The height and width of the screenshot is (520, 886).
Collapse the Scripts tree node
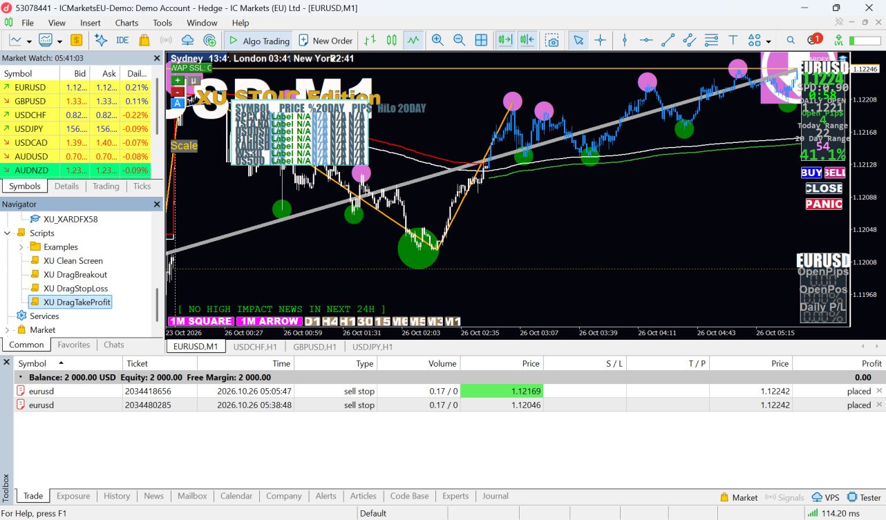[x=8, y=233]
